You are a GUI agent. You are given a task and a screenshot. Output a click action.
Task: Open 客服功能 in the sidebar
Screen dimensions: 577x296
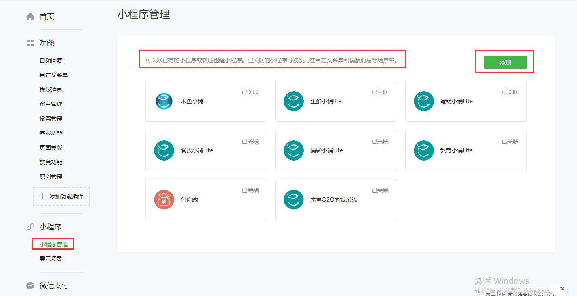[x=51, y=133]
